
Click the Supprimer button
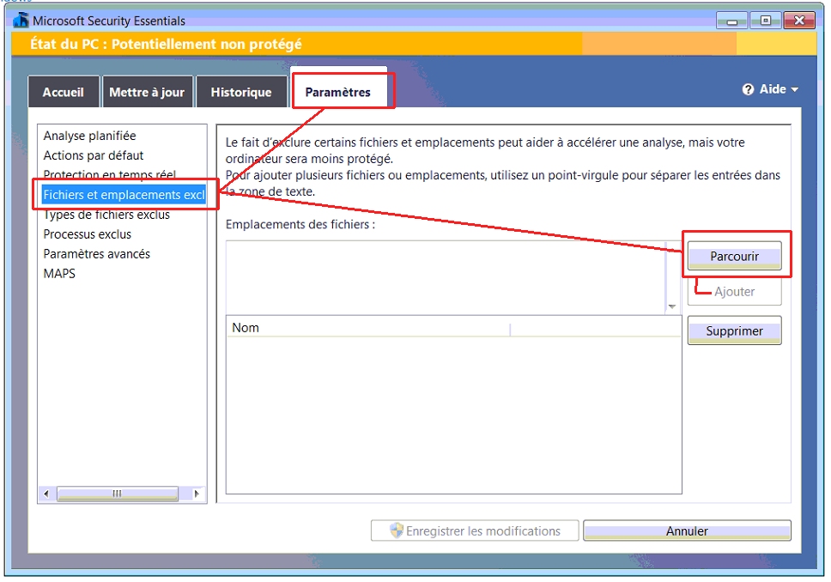click(x=735, y=330)
